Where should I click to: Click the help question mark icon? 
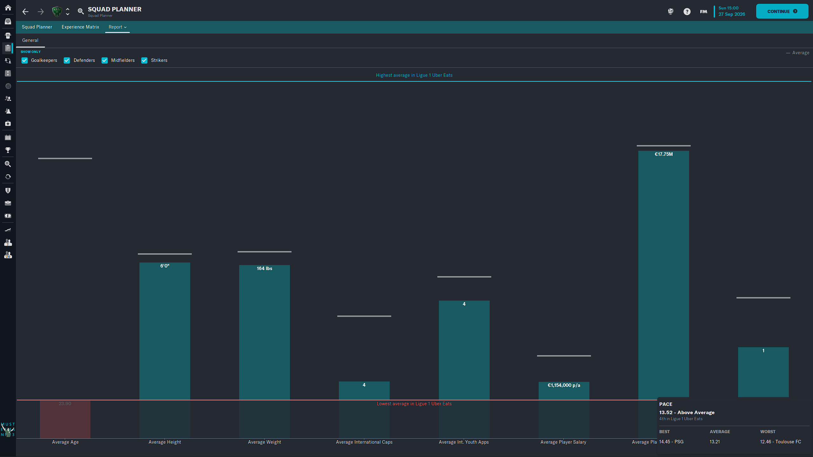[687, 12]
